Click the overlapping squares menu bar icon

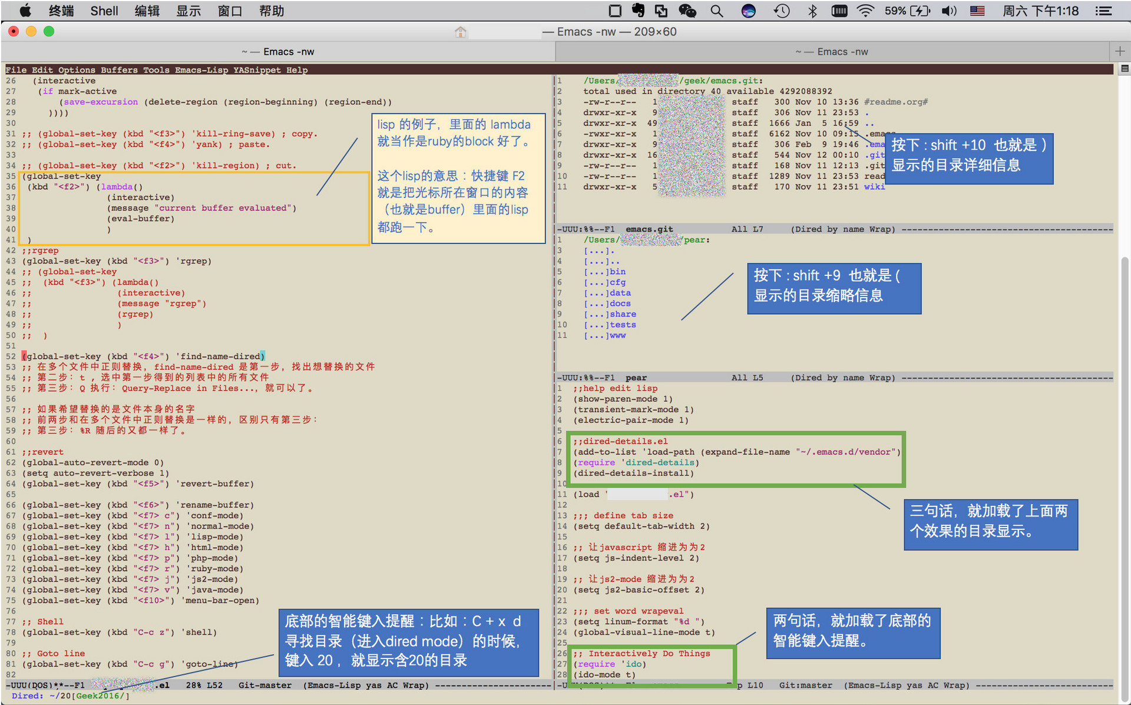662,11
